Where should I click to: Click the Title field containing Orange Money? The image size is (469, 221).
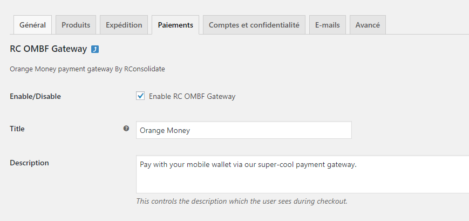tap(244, 130)
